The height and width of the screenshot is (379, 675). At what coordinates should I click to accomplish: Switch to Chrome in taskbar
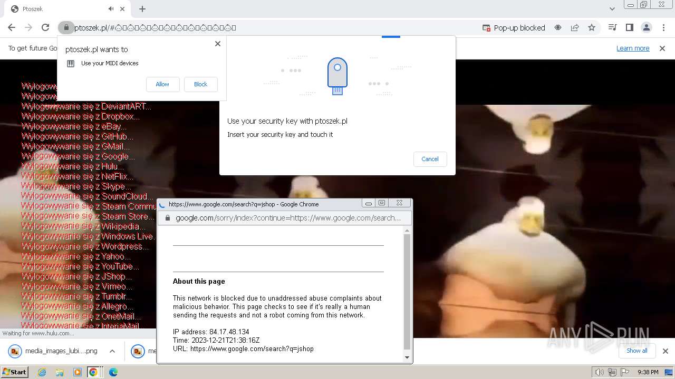[x=95, y=372]
